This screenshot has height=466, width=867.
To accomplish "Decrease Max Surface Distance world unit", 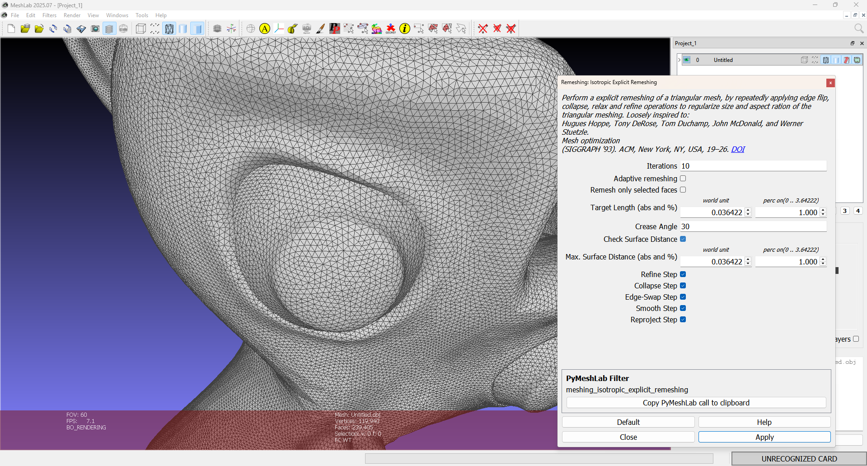I will point(748,264).
